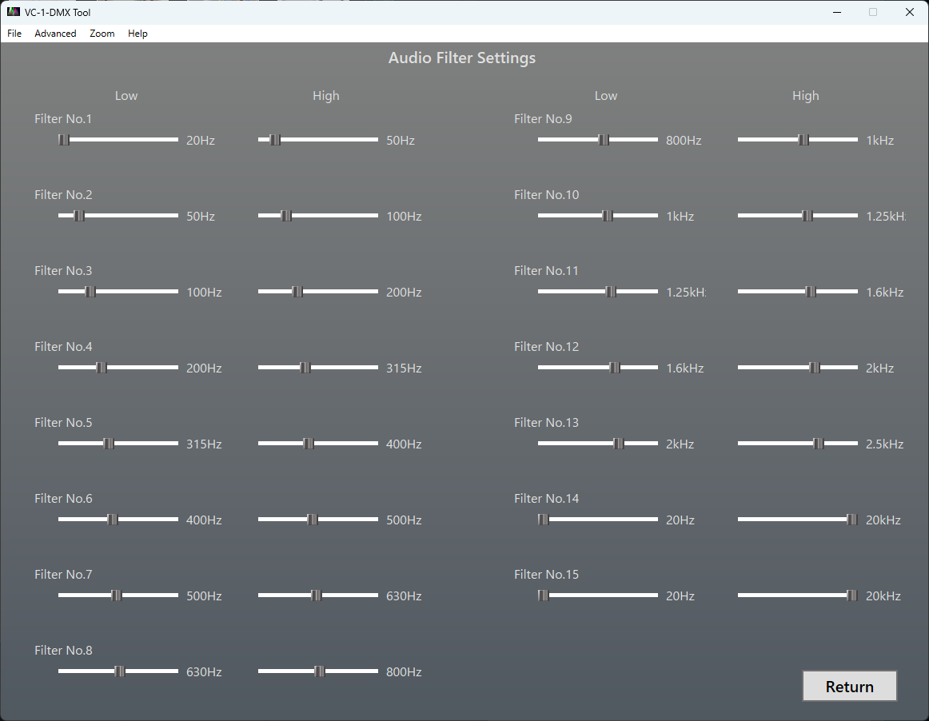Screen dimensions: 929x721
Task: Adjust the Filter No.12 High 2kHz slider
Action: (x=815, y=367)
